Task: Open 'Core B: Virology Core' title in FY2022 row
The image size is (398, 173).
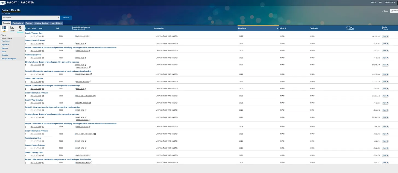Action: pos(34,33)
